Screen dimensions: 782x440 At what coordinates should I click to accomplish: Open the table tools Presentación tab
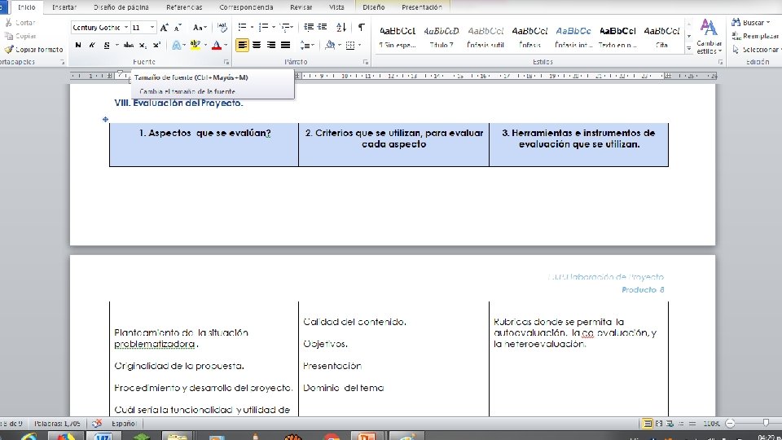click(x=421, y=7)
